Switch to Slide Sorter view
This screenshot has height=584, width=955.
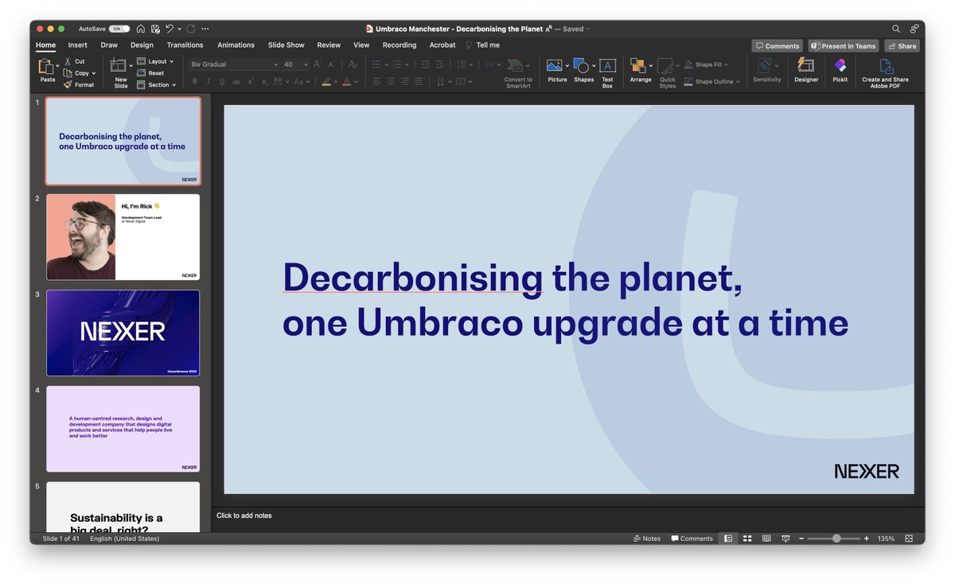click(747, 539)
